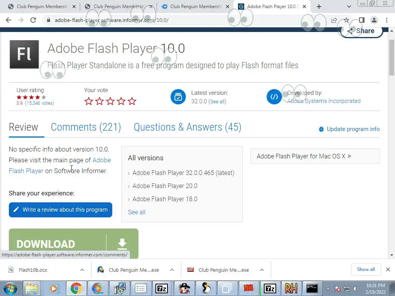The image size is (395, 296).
Task: Open a new tab with the plus button
Action: pyautogui.click(x=319, y=7)
